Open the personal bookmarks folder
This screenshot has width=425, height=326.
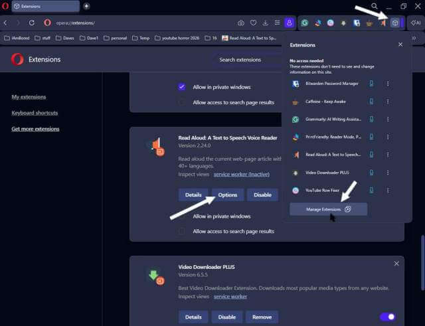tap(115, 39)
